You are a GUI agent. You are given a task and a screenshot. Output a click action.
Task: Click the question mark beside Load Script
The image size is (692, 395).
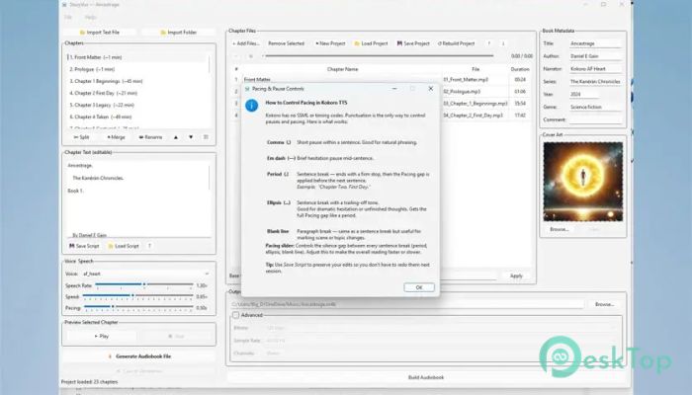(149, 246)
